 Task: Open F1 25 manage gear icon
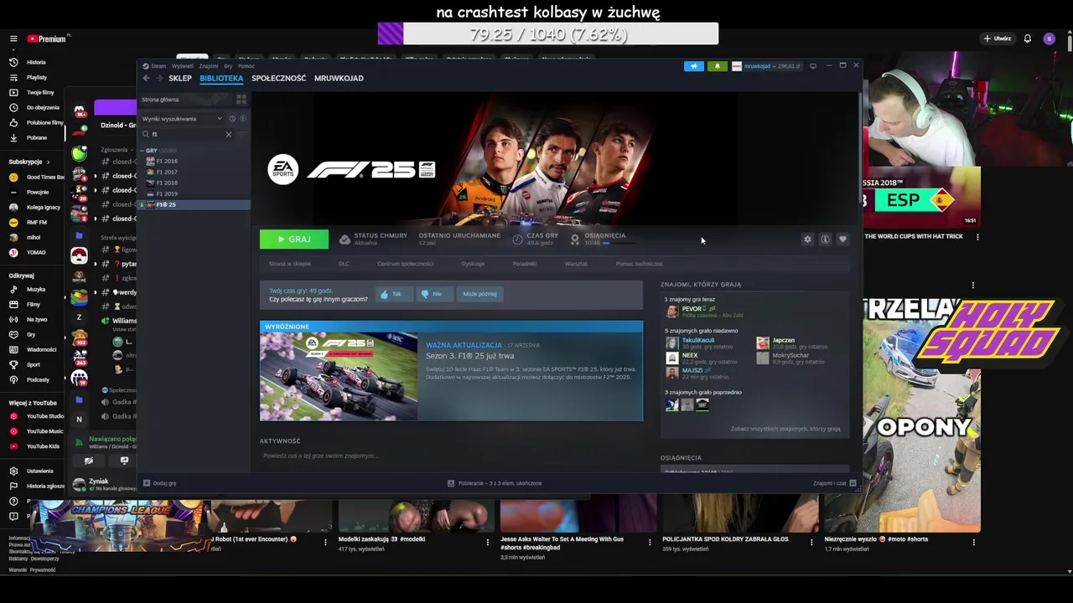[x=807, y=240]
